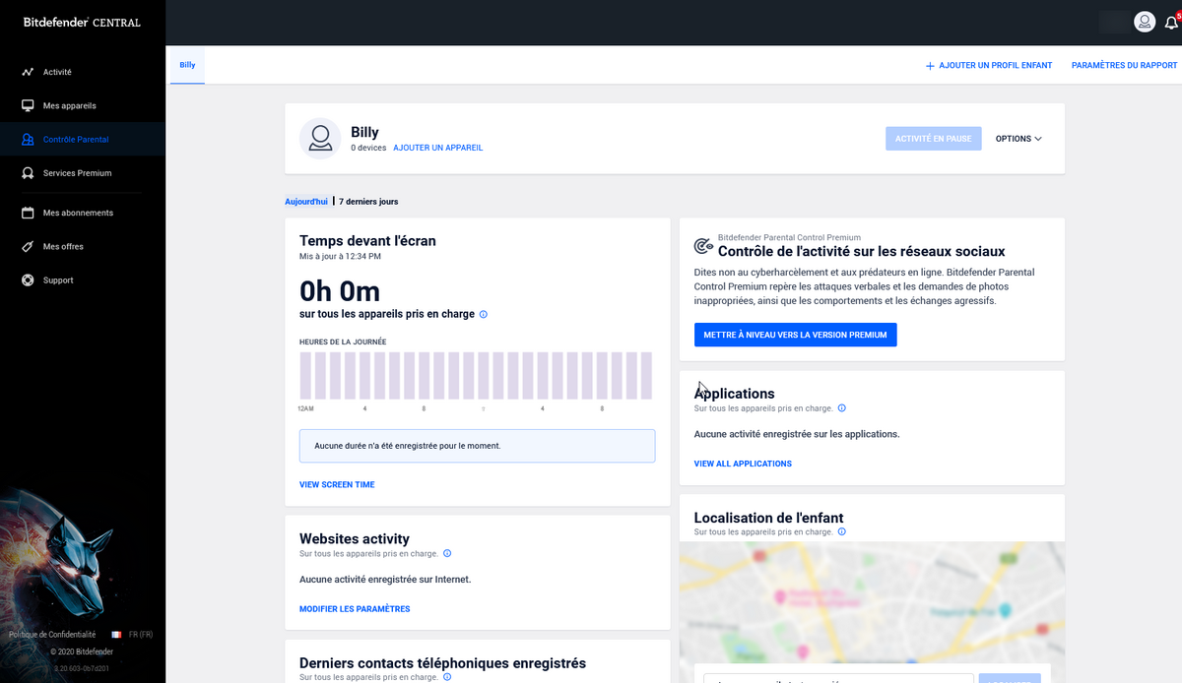This screenshot has height=683, width=1182.
Task: Select the Aujourd'hui time range tab
Action: tap(306, 201)
